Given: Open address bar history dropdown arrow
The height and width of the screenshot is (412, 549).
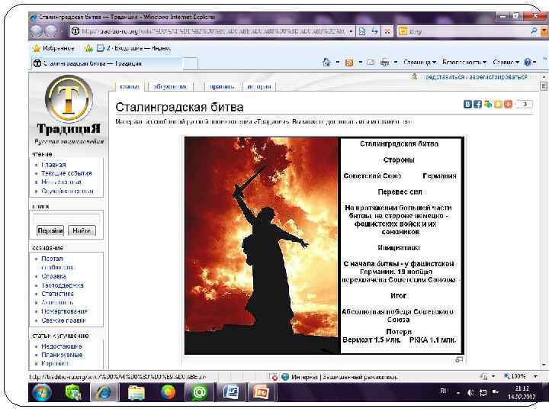Looking at the screenshot, I should pos(352,31).
